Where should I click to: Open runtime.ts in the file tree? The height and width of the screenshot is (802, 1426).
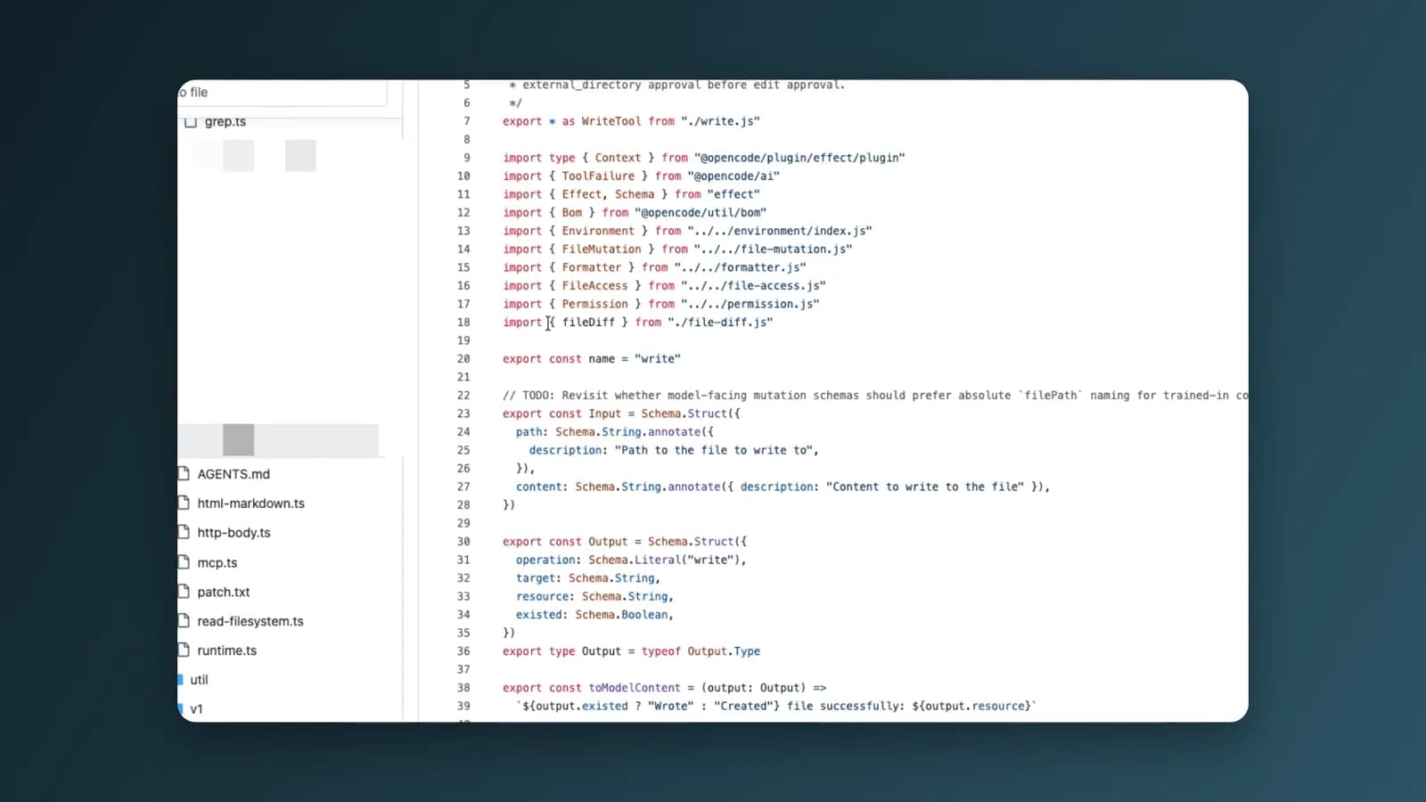click(227, 651)
